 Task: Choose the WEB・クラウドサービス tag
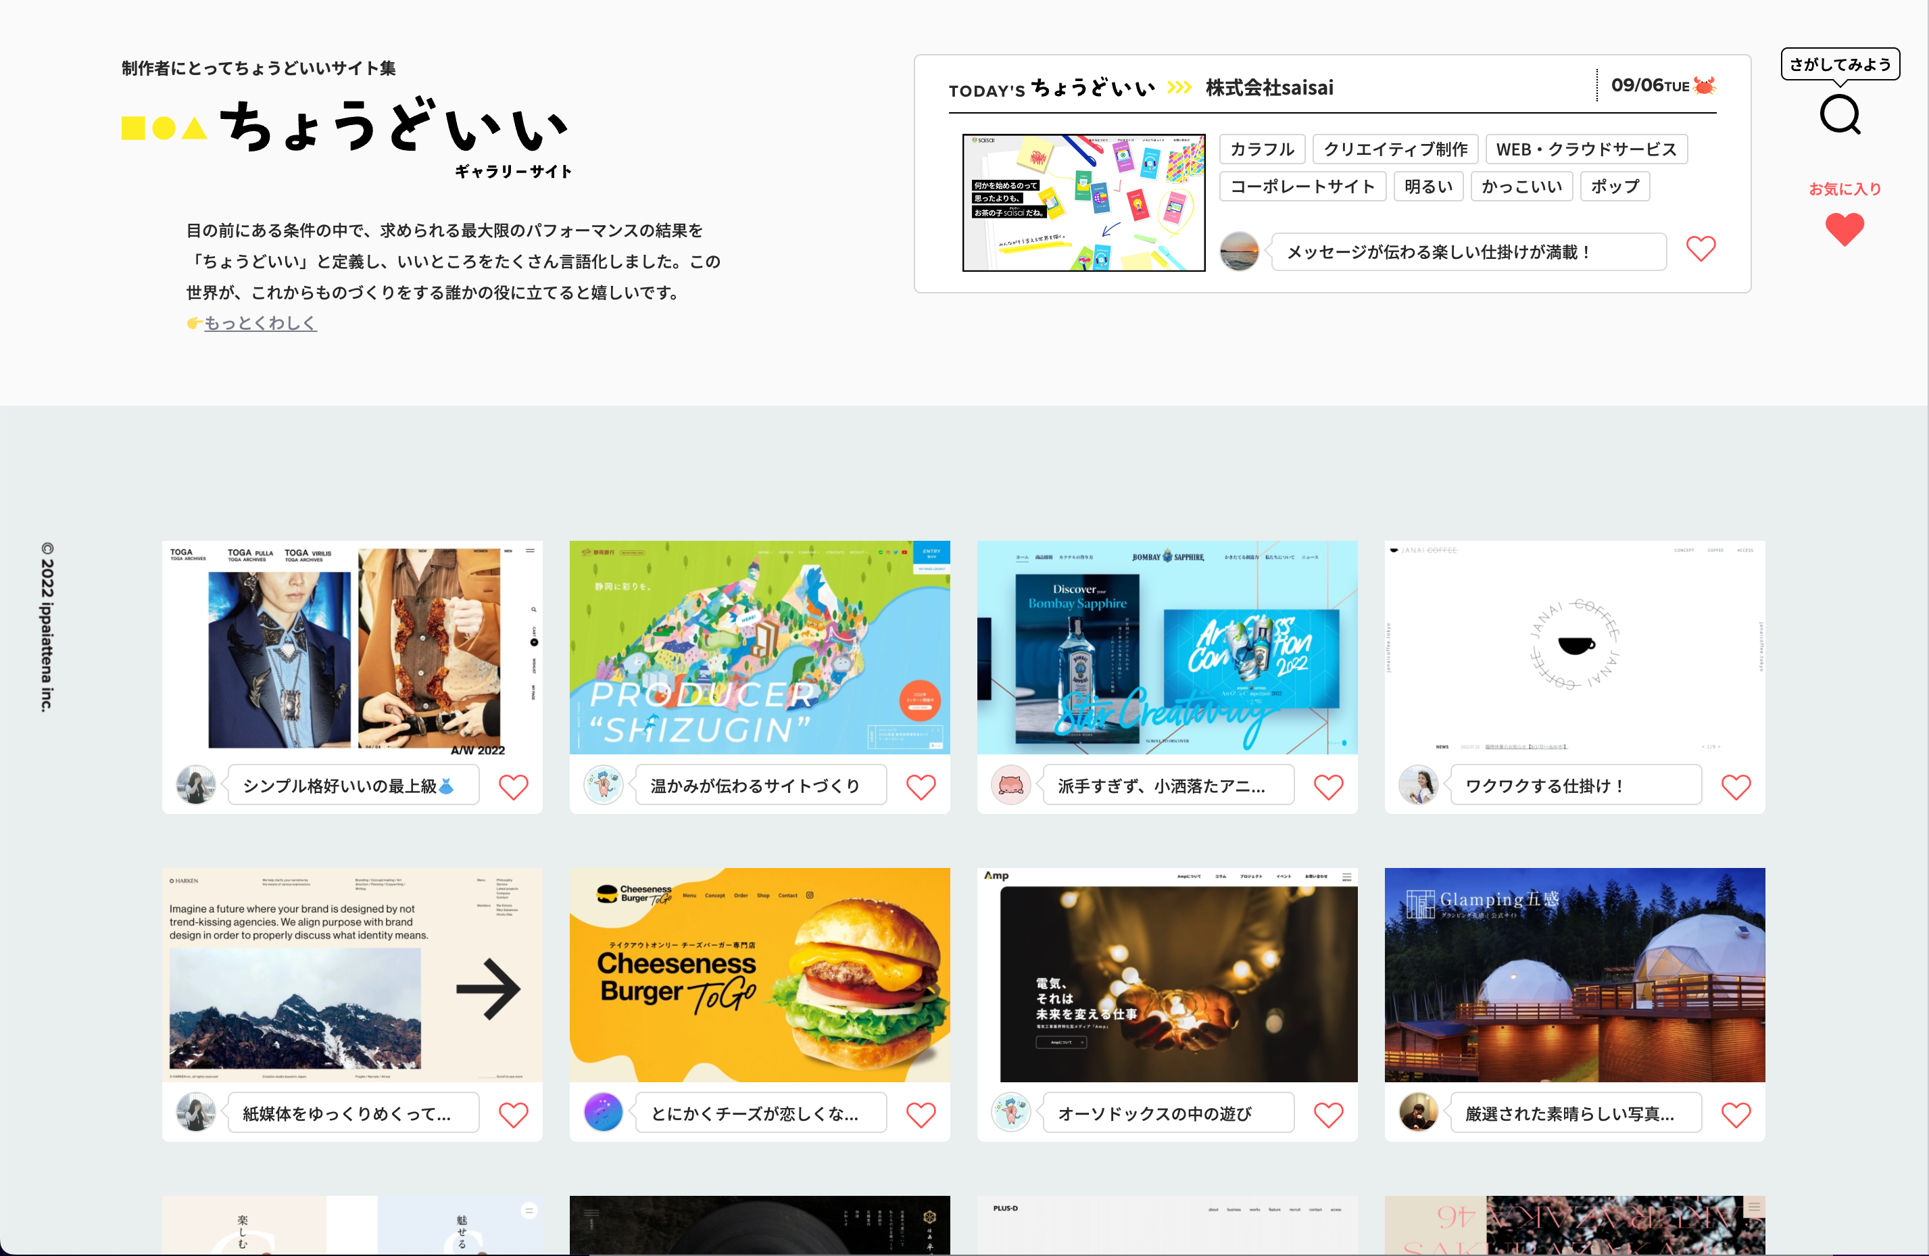tap(1586, 149)
